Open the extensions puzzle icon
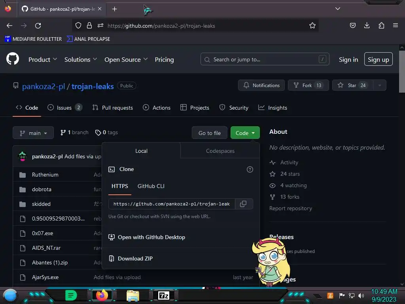 [x=381, y=25]
